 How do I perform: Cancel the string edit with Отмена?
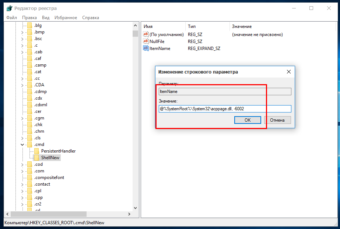point(277,120)
